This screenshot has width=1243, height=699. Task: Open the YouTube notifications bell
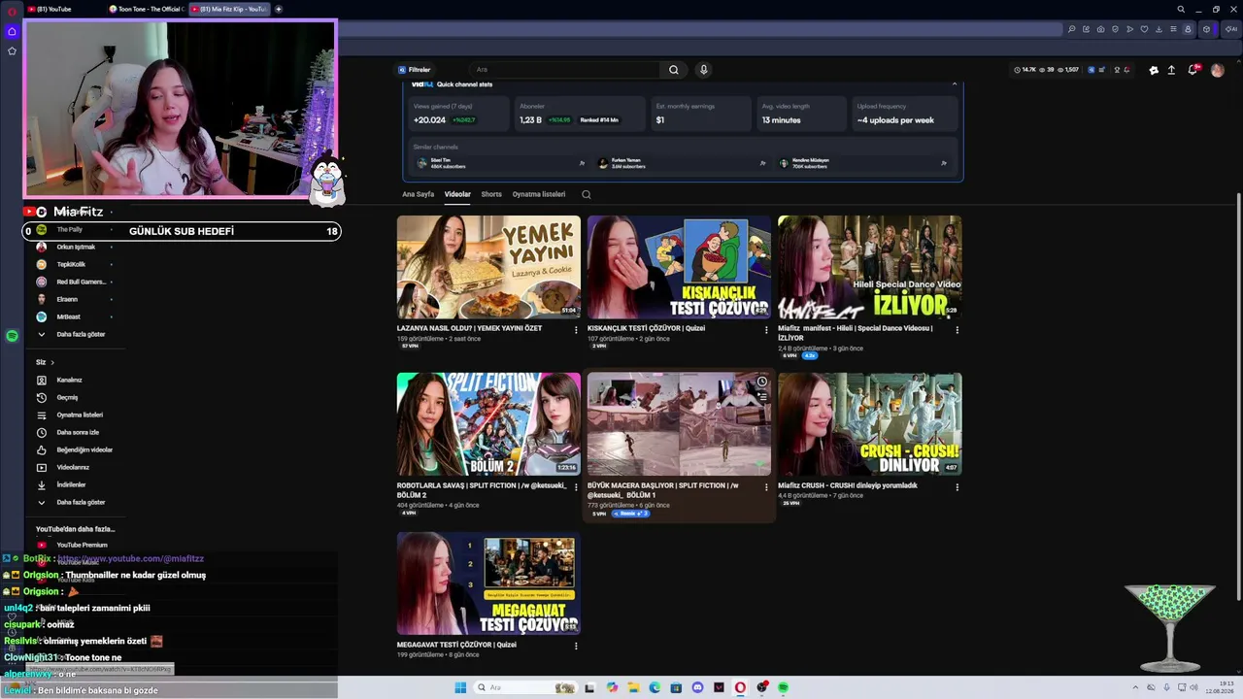1193,70
